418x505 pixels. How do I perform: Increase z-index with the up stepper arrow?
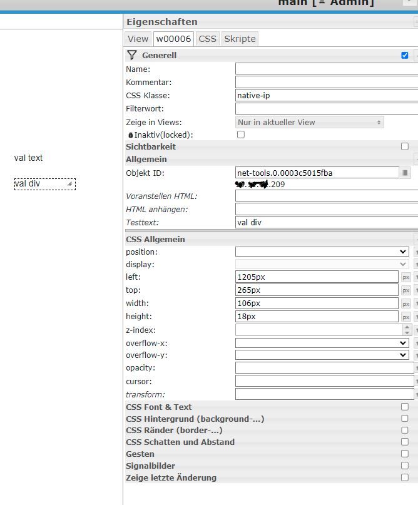pos(407,327)
